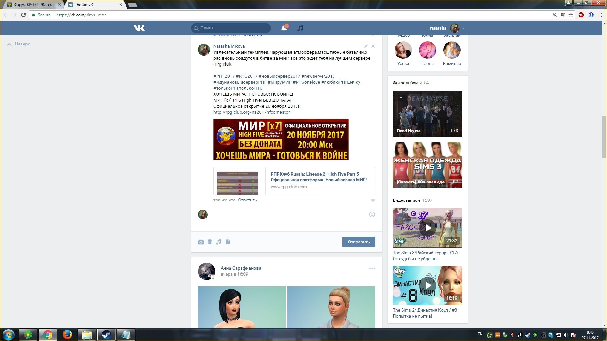Attach a photo using camera icon
607x341 pixels.
tap(201, 242)
